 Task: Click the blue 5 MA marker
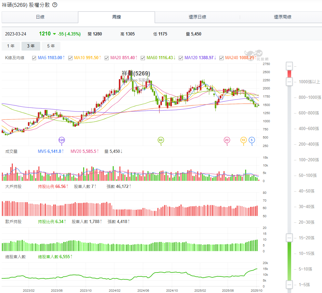(x=252, y=140)
